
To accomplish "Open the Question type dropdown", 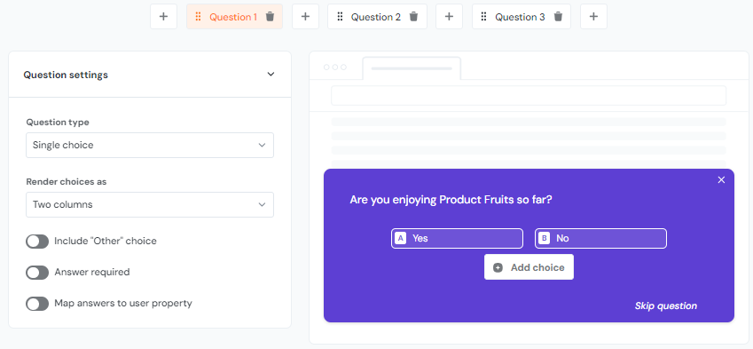I will (150, 145).
